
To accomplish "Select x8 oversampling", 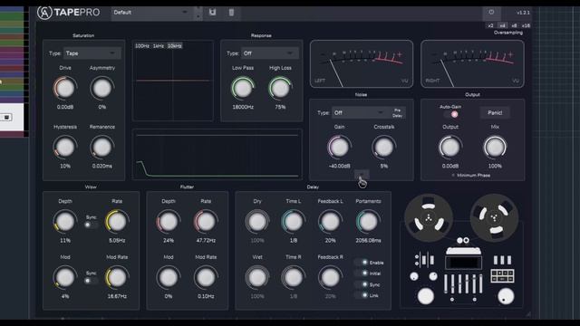I will point(514,25).
